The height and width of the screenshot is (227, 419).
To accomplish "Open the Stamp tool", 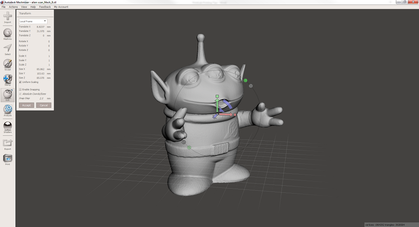I will click(7, 79).
